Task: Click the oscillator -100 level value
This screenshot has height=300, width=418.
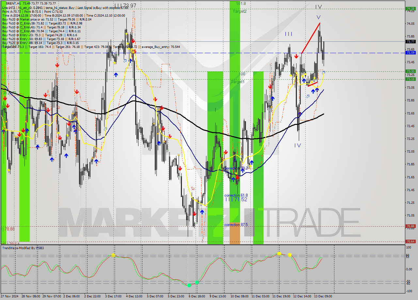Action: [x=410, y=292]
